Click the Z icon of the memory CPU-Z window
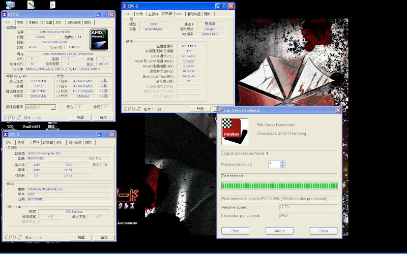This screenshot has width=407, height=254. [x=124, y=6]
